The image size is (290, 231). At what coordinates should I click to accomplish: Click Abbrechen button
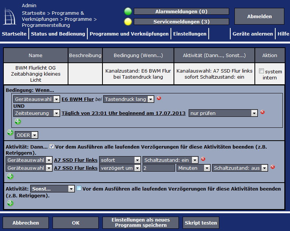26,223
